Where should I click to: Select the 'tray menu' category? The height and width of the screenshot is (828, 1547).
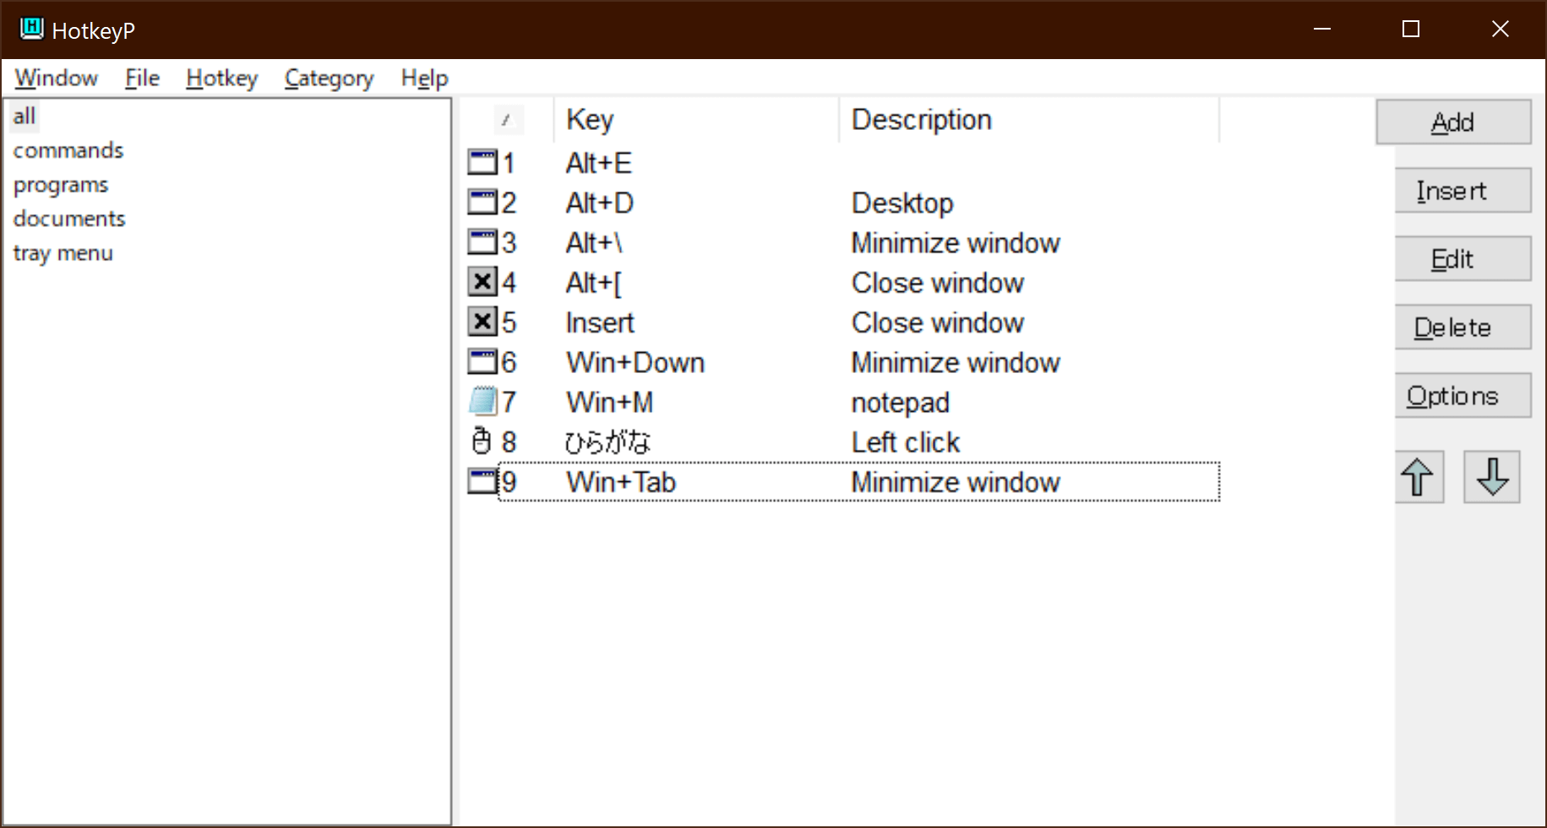click(x=63, y=253)
